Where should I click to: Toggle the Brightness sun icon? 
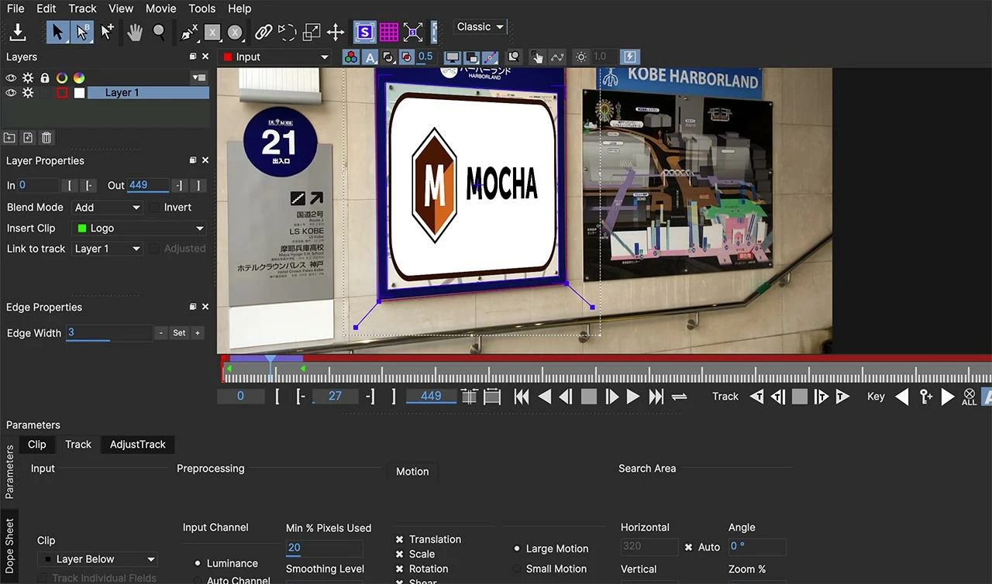click(x=581, y=57)
